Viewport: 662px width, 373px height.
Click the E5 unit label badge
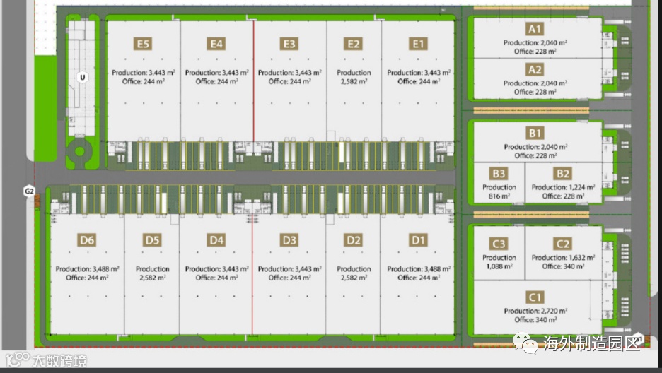click(143, 44)
